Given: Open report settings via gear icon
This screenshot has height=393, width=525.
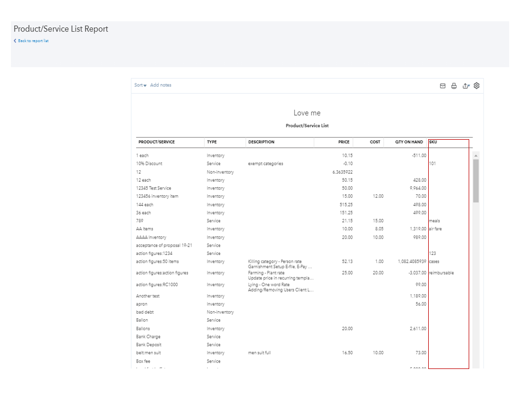Looking at the screenshot, I should coord(476,86).
